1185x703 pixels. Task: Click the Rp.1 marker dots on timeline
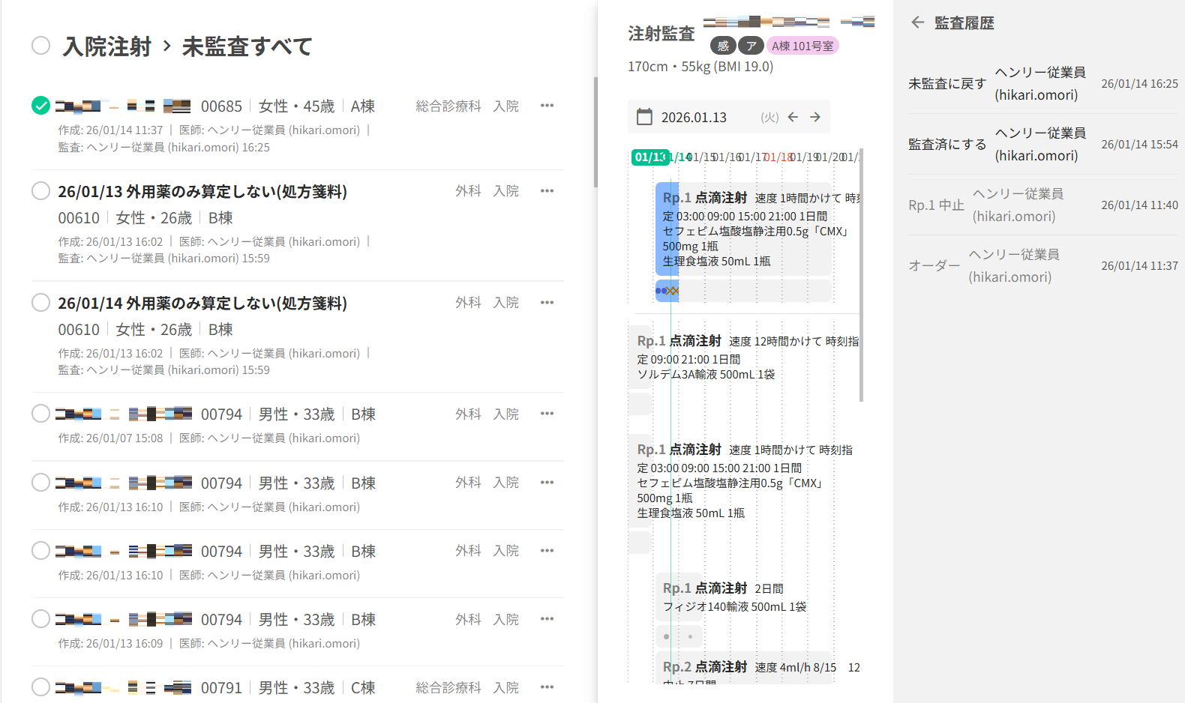[x=667, y=291]
